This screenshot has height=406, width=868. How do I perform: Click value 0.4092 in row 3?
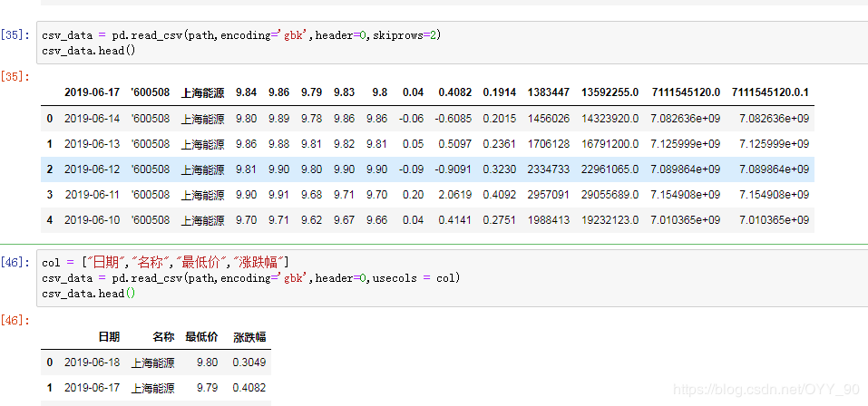[x=500, y=195]
